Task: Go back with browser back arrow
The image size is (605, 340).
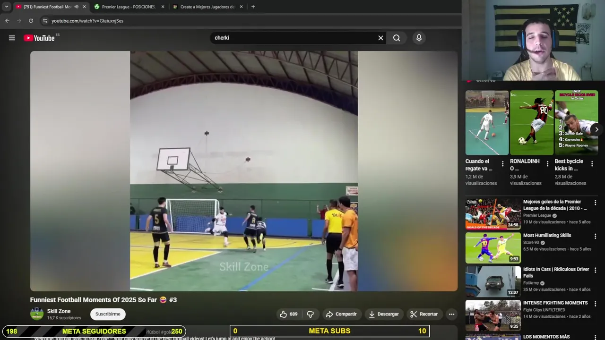Action: click(x=7, y=21)
